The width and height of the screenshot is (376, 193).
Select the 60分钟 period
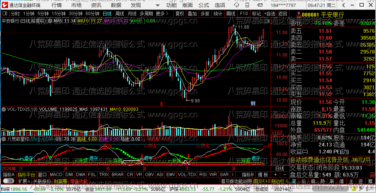[x=92, y=14]
